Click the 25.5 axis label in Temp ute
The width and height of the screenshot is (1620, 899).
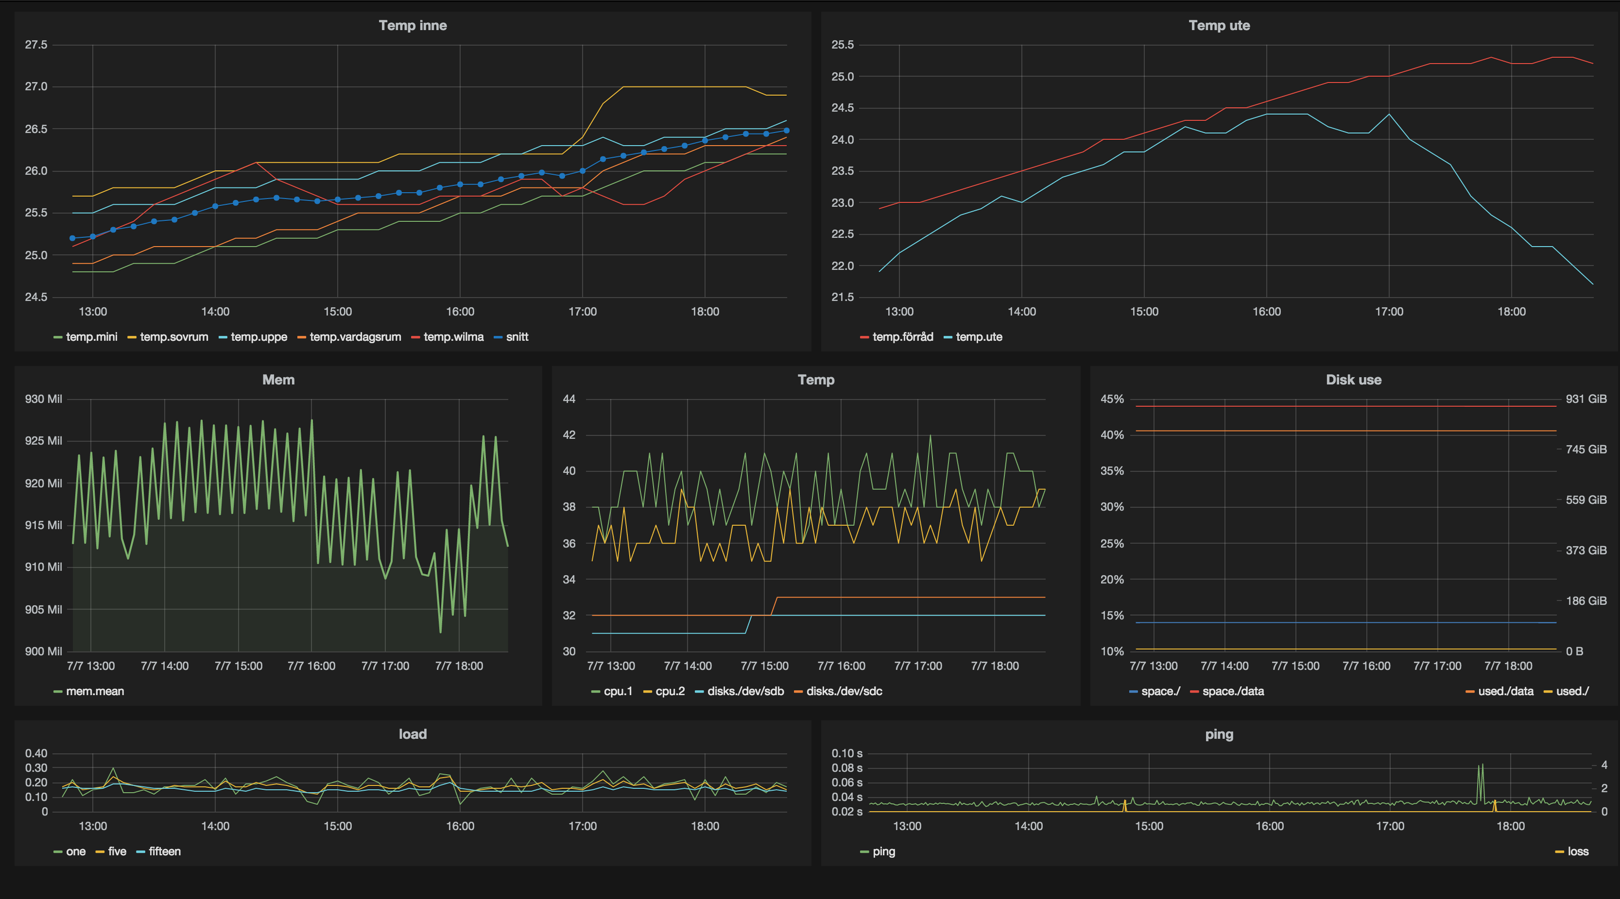pos(842,45)
